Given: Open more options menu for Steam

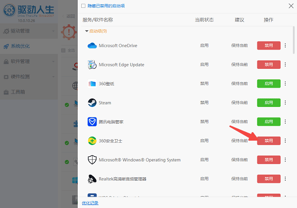Looking at the screenshot, I should [x=285, y=103].
